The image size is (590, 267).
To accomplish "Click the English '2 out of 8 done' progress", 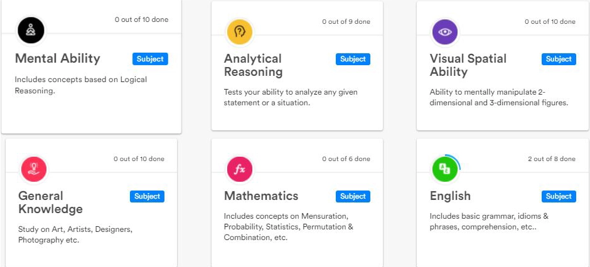I will [x=551, y=159].
